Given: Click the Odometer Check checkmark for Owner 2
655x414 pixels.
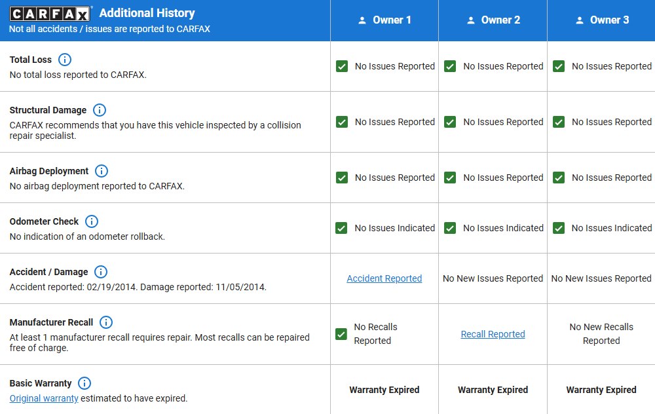Looking at the screenshot, I should tap(450, 228).
